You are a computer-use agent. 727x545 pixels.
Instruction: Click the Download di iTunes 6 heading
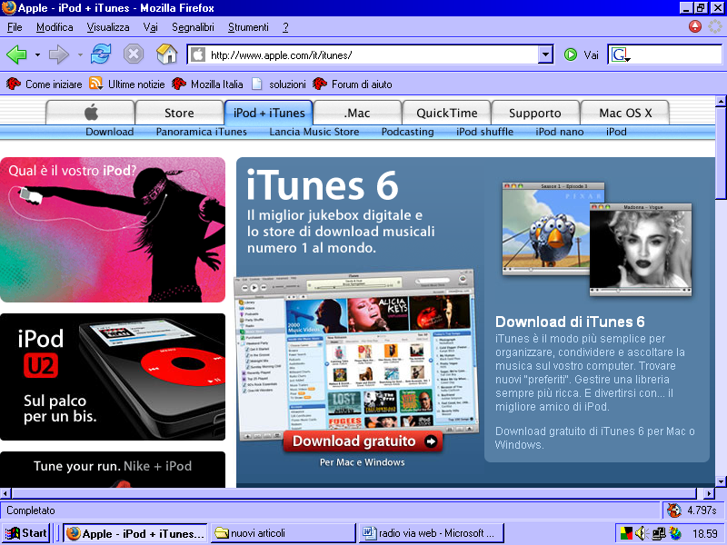coord(570,322)
